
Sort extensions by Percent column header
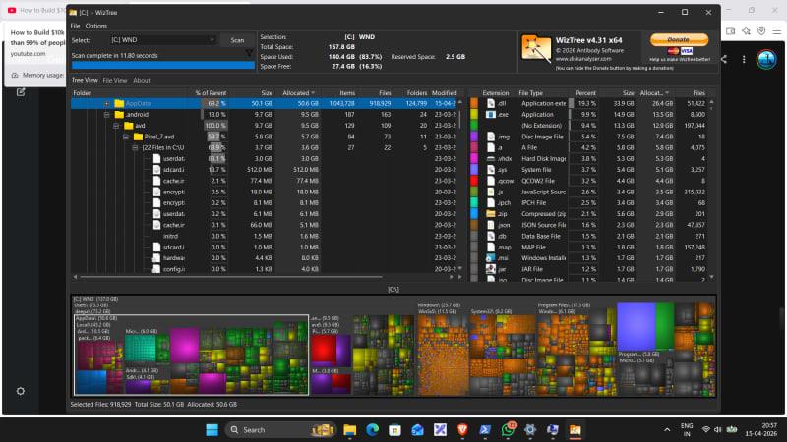coord(585,92)
